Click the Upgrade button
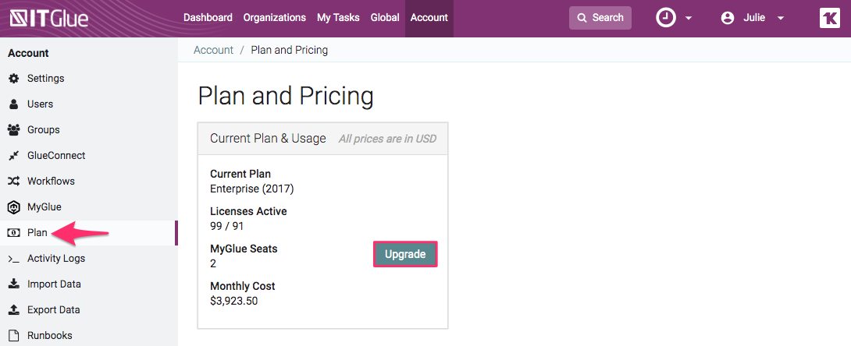Image resolution: width=851 pixels, height=346 pixels. (405, 255)
